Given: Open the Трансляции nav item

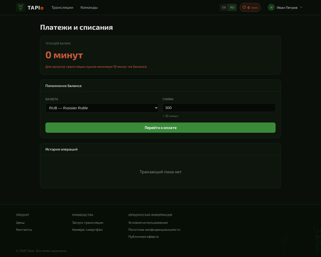Looking at the screenshot, I should (x=62, y=7).
